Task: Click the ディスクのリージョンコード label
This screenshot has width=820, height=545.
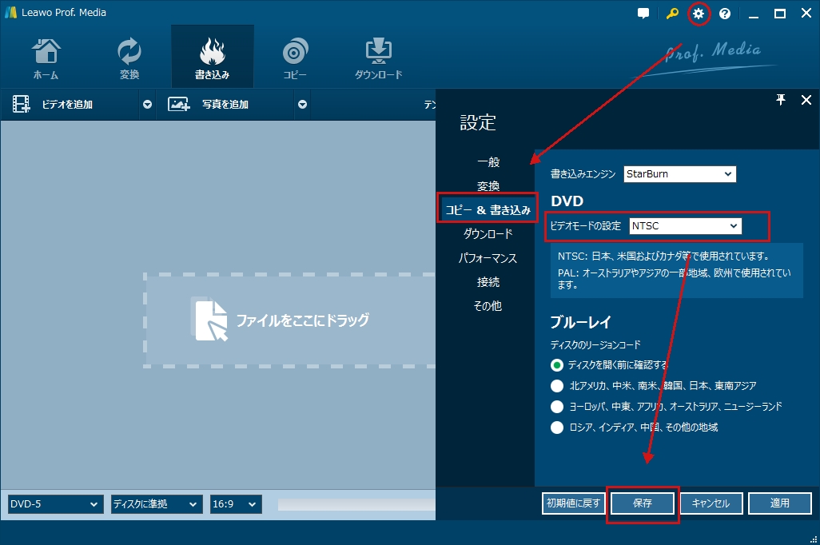Action: coord(595,344)
